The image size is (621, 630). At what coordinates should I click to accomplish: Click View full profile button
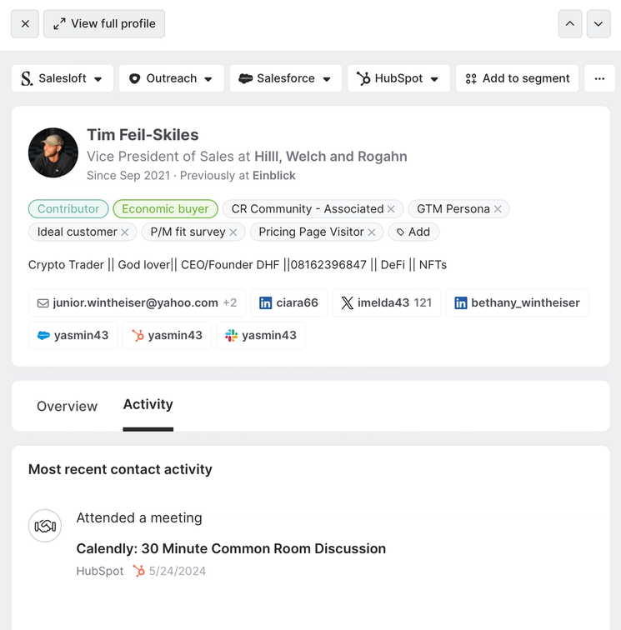point(104,24)
